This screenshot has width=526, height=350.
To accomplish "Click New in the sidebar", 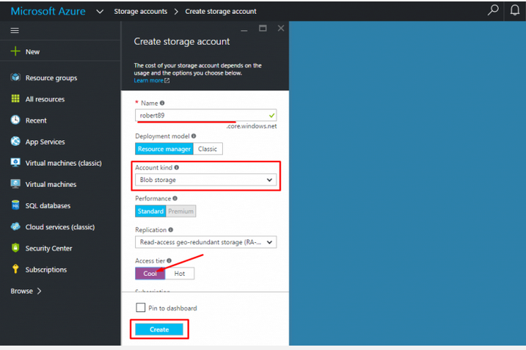I will pos(32,51).
